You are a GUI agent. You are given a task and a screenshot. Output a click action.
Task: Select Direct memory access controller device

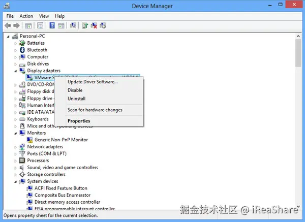pyautogui.click(x=67, y=202)
